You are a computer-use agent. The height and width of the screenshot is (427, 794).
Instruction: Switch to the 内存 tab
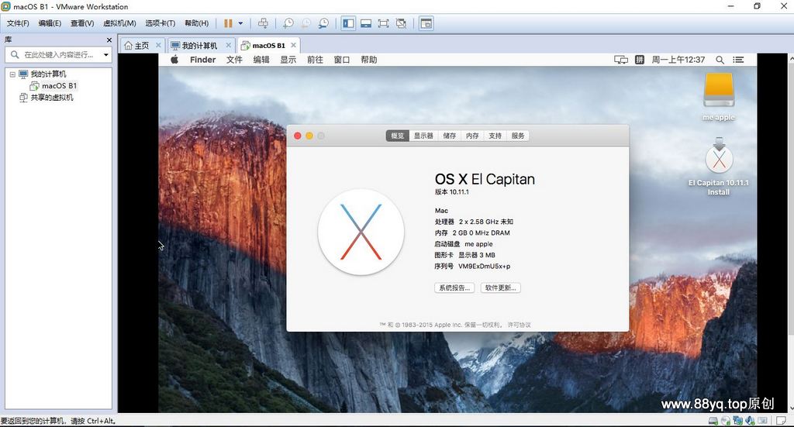point(472,136)
